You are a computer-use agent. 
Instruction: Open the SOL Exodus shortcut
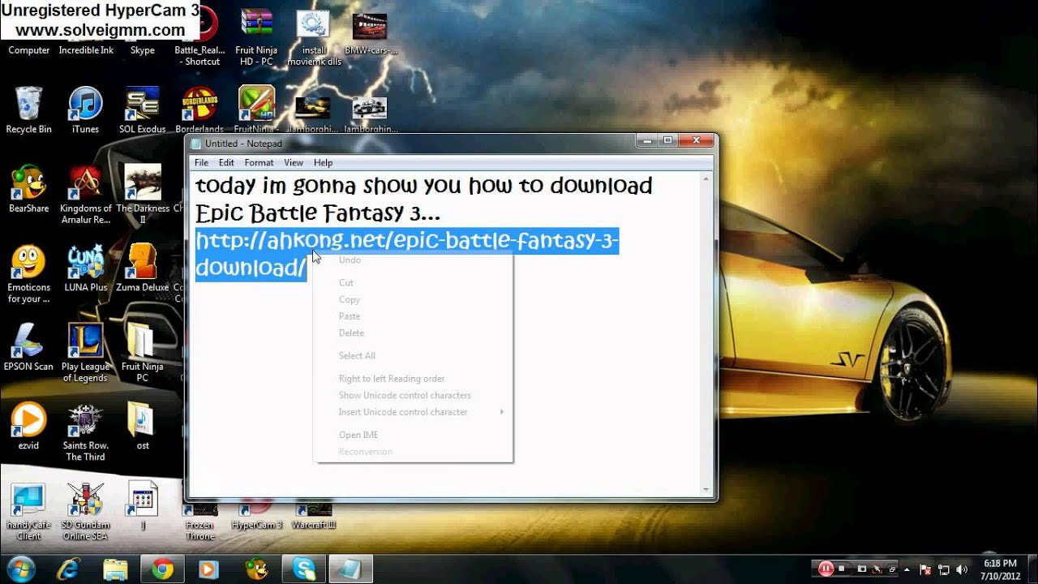[x=142, y=110]
